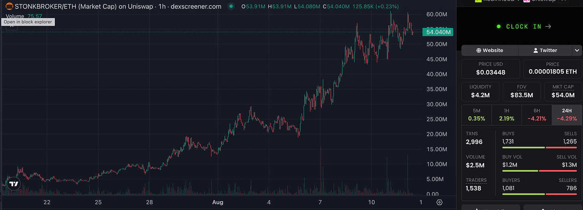The width and height of the screenshot is (583, 210).
Task: Click the 30.00M price axis label
Action: point(438,104)
